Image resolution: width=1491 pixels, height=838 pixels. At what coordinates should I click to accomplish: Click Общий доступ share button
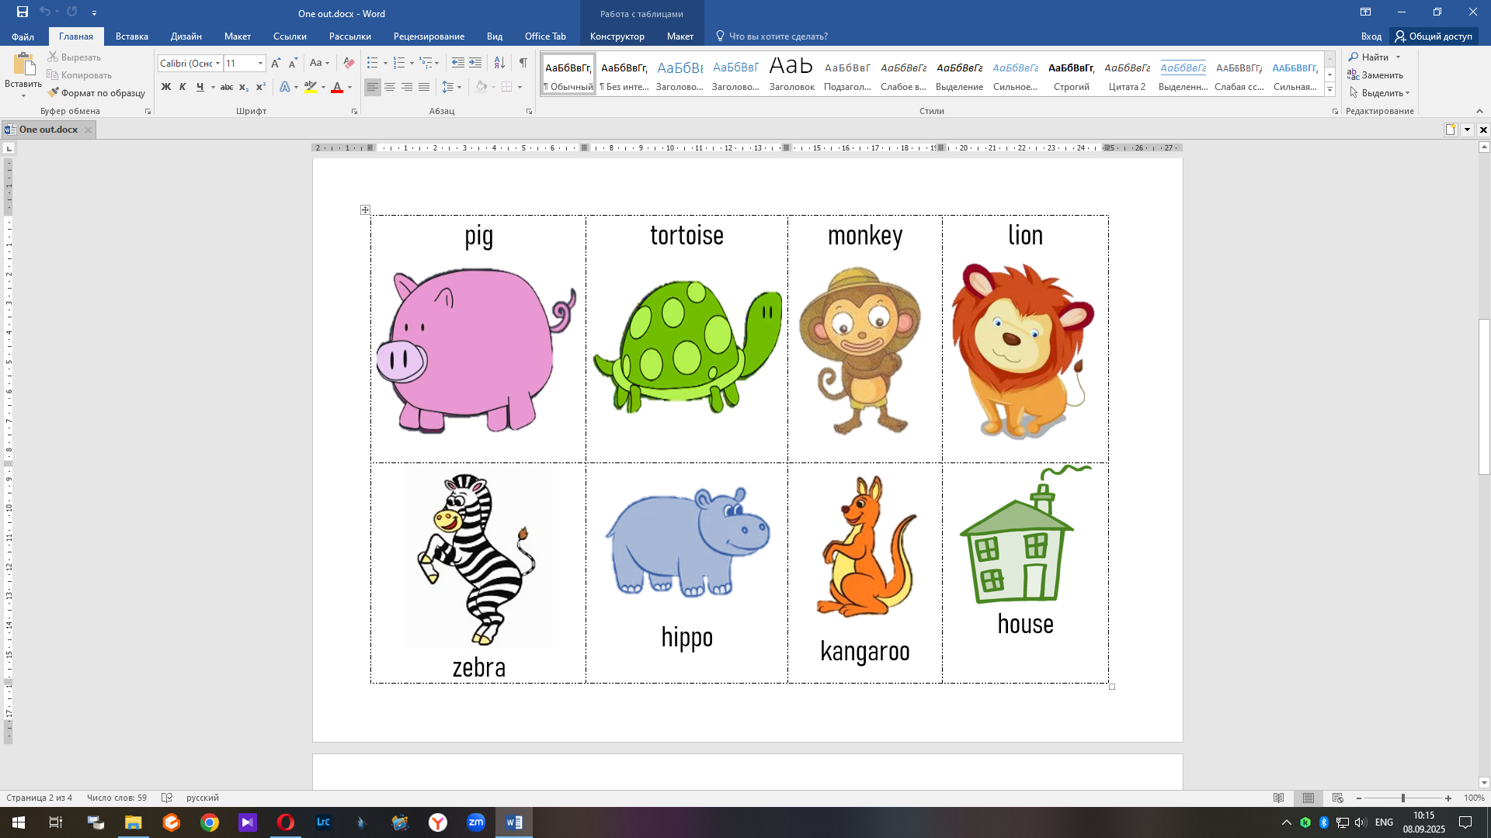(1434, 36)
